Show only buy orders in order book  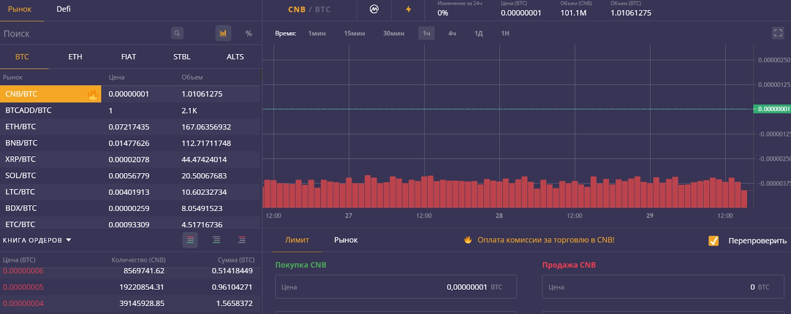click(x=217, y=240)
